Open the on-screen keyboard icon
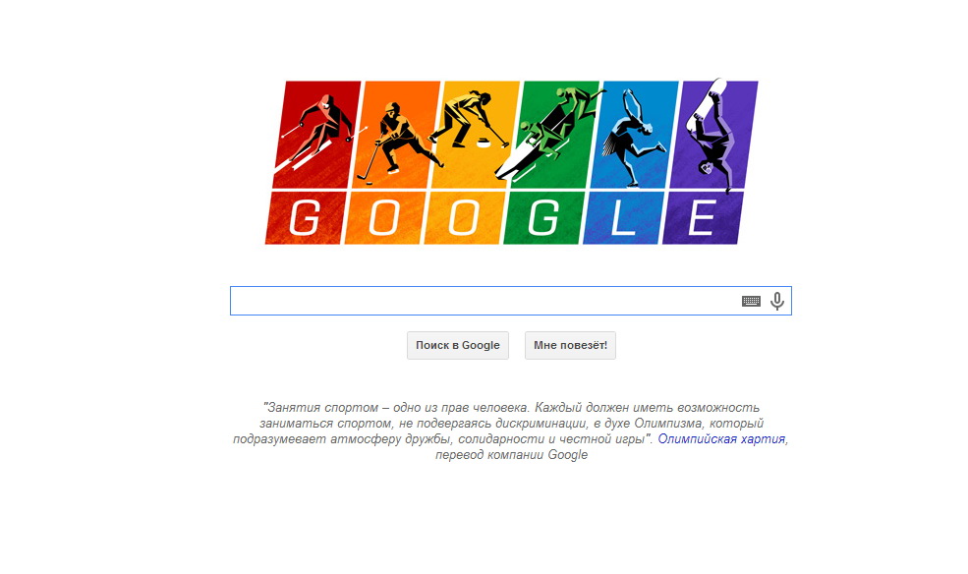 751,301
